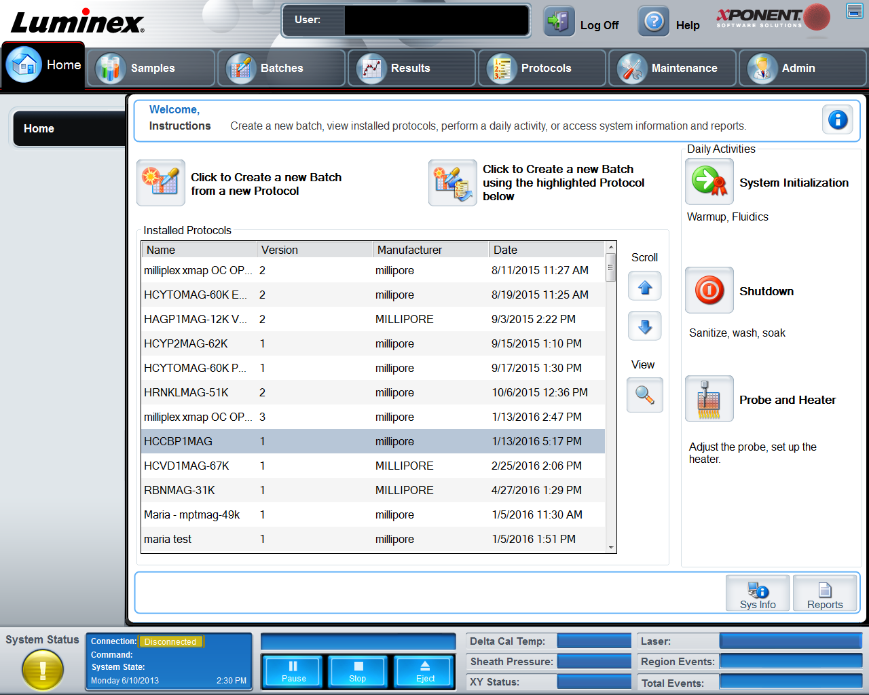869x695 pixels.
Task: Open the Maintenance tab
Action: point(671,67)
